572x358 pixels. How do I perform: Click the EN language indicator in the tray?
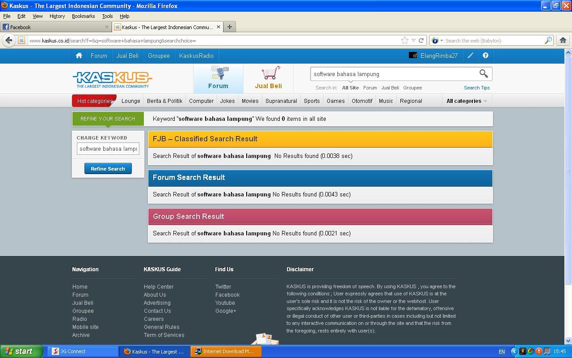point(501,351)
